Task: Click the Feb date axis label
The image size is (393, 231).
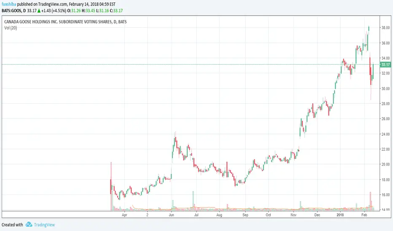Action: (x=364, y=215)
